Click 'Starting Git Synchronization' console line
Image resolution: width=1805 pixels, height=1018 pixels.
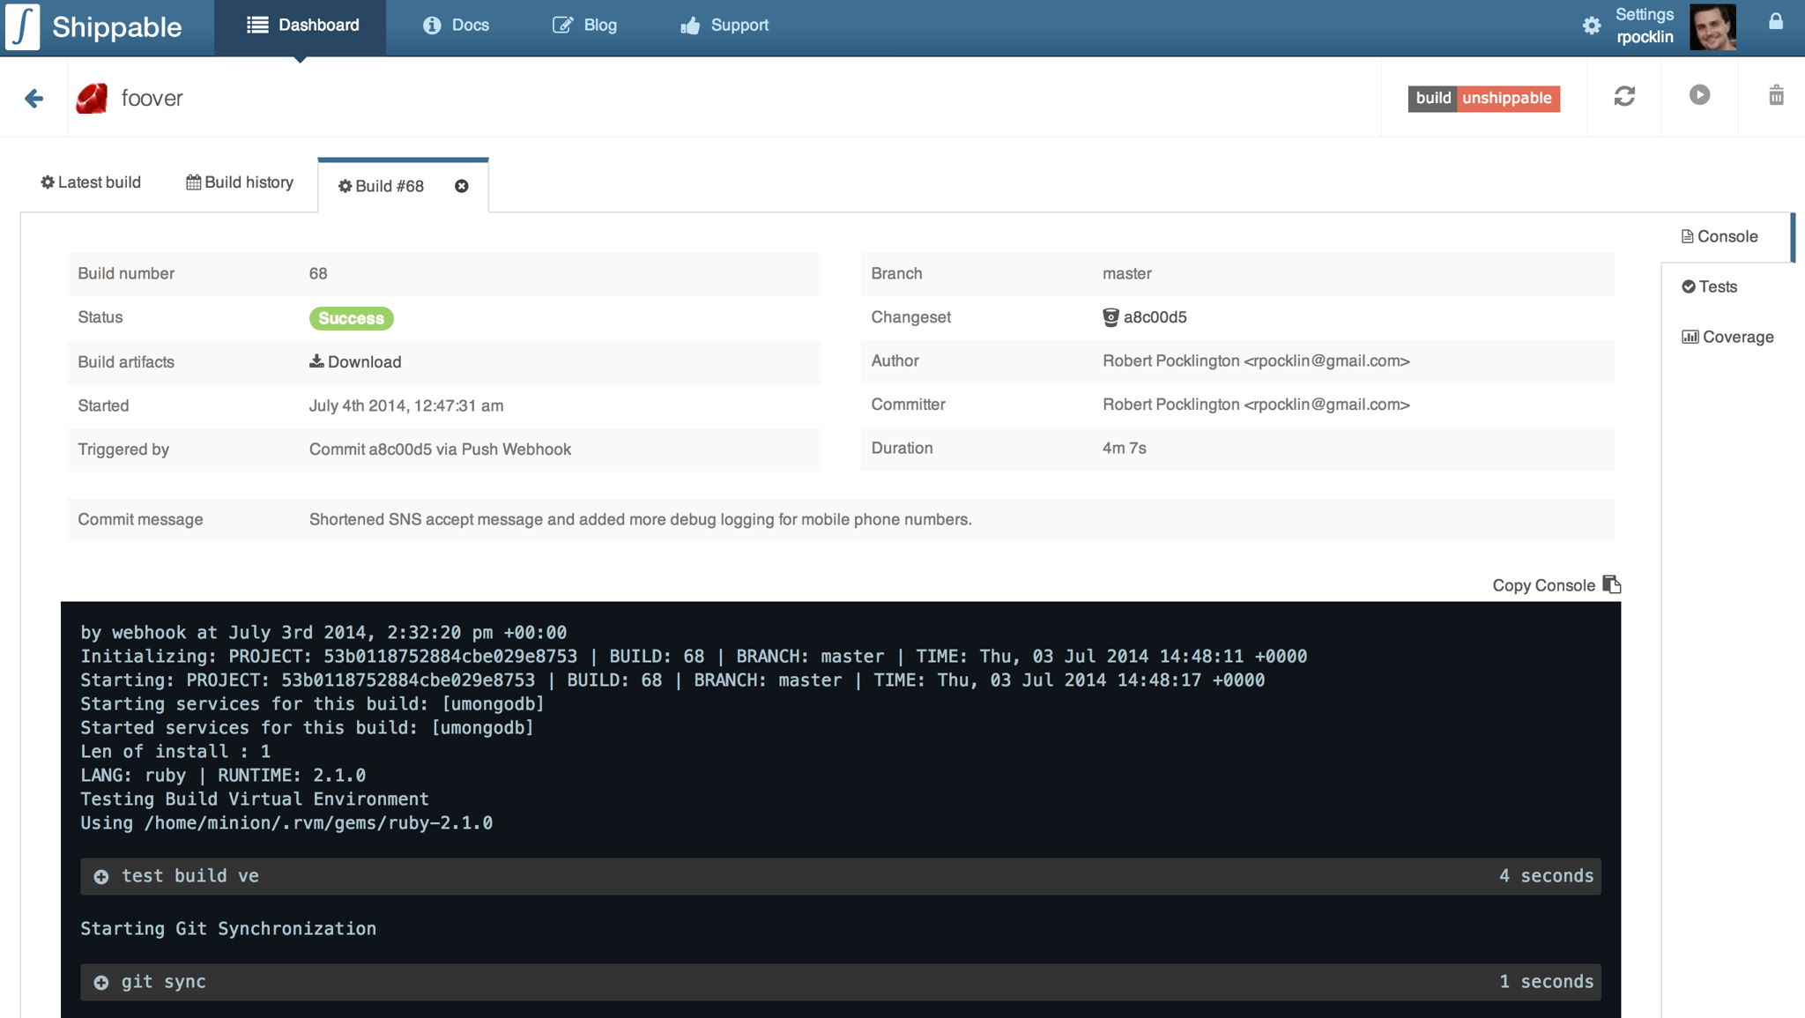(x=228, y=929)
